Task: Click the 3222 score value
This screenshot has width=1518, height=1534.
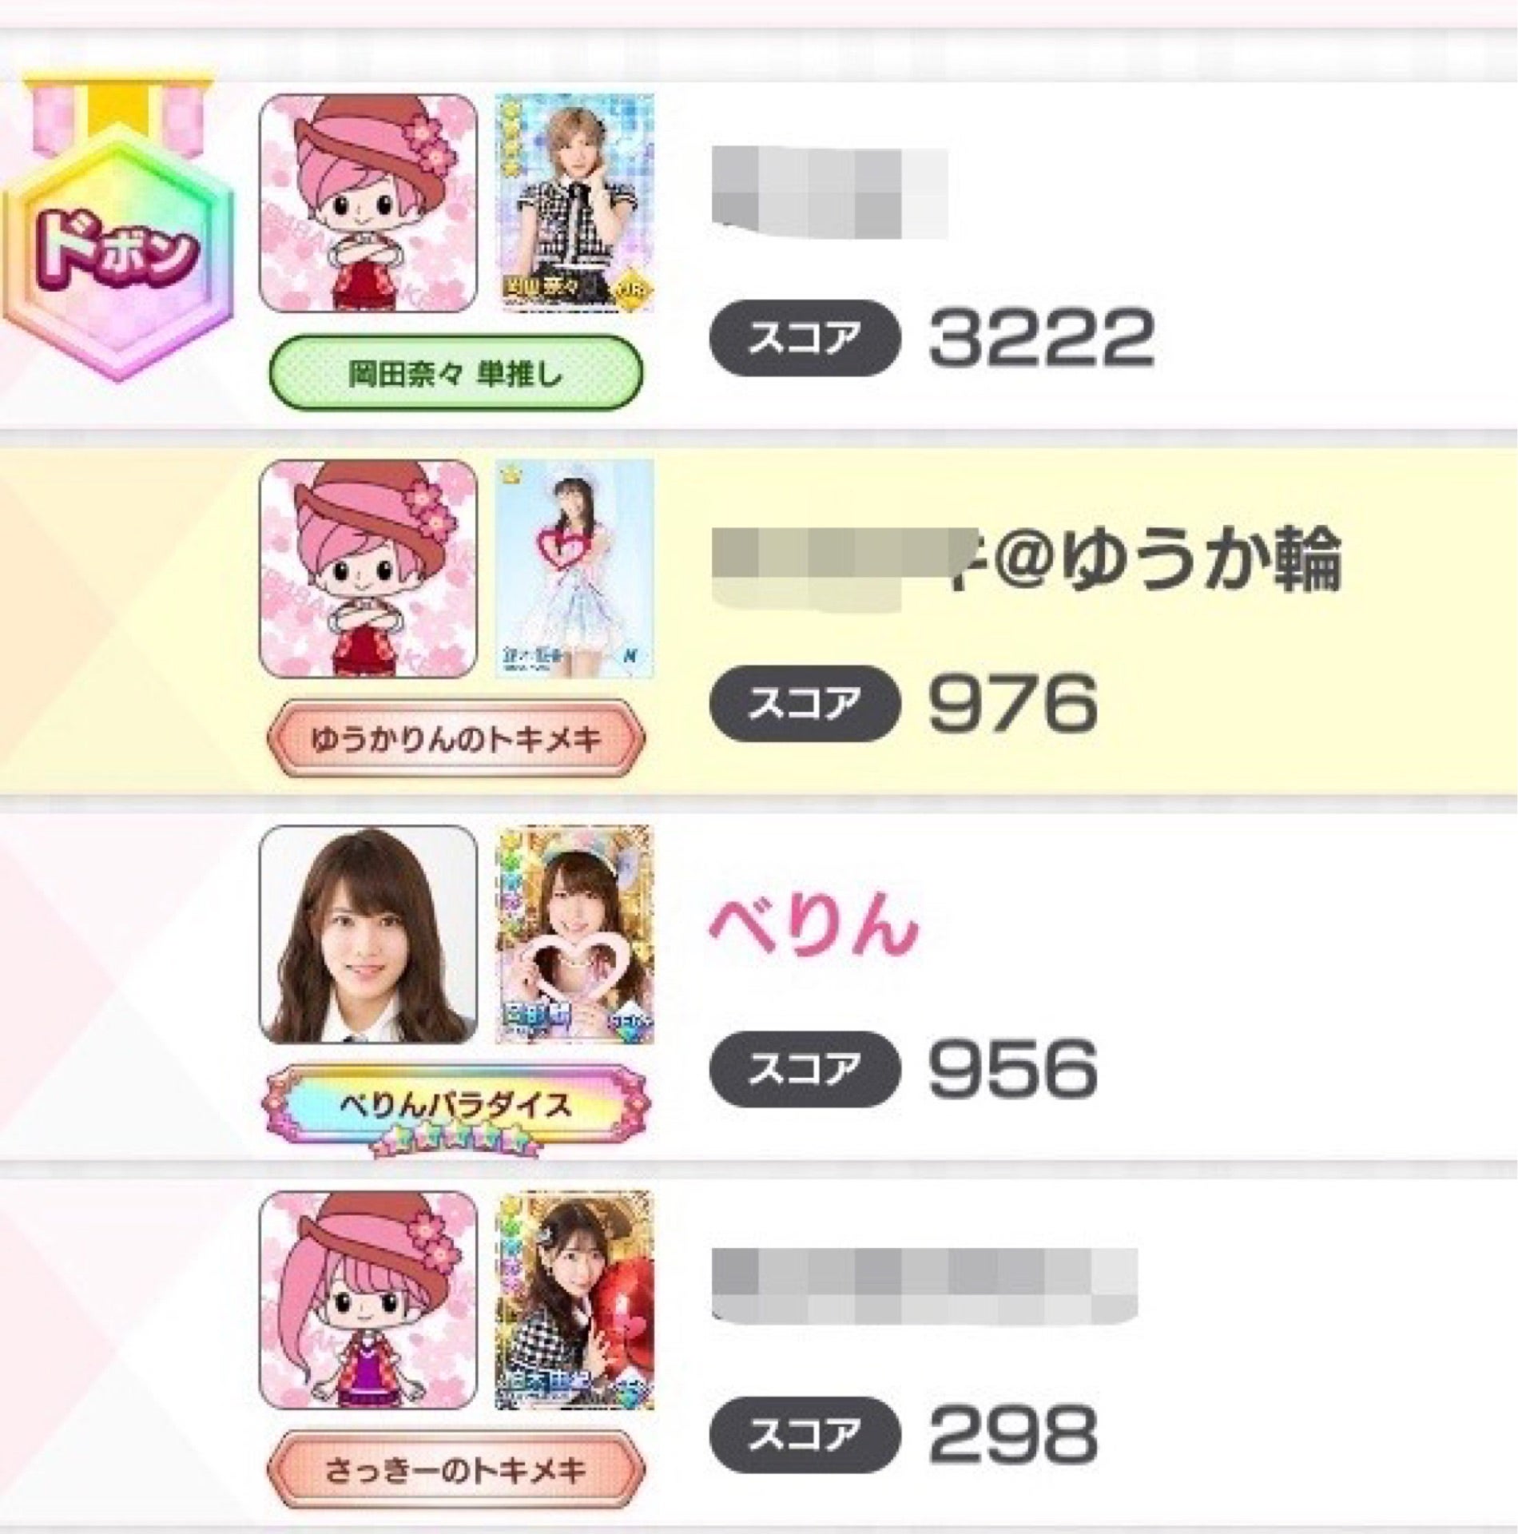Action: tap(1042, 338)
